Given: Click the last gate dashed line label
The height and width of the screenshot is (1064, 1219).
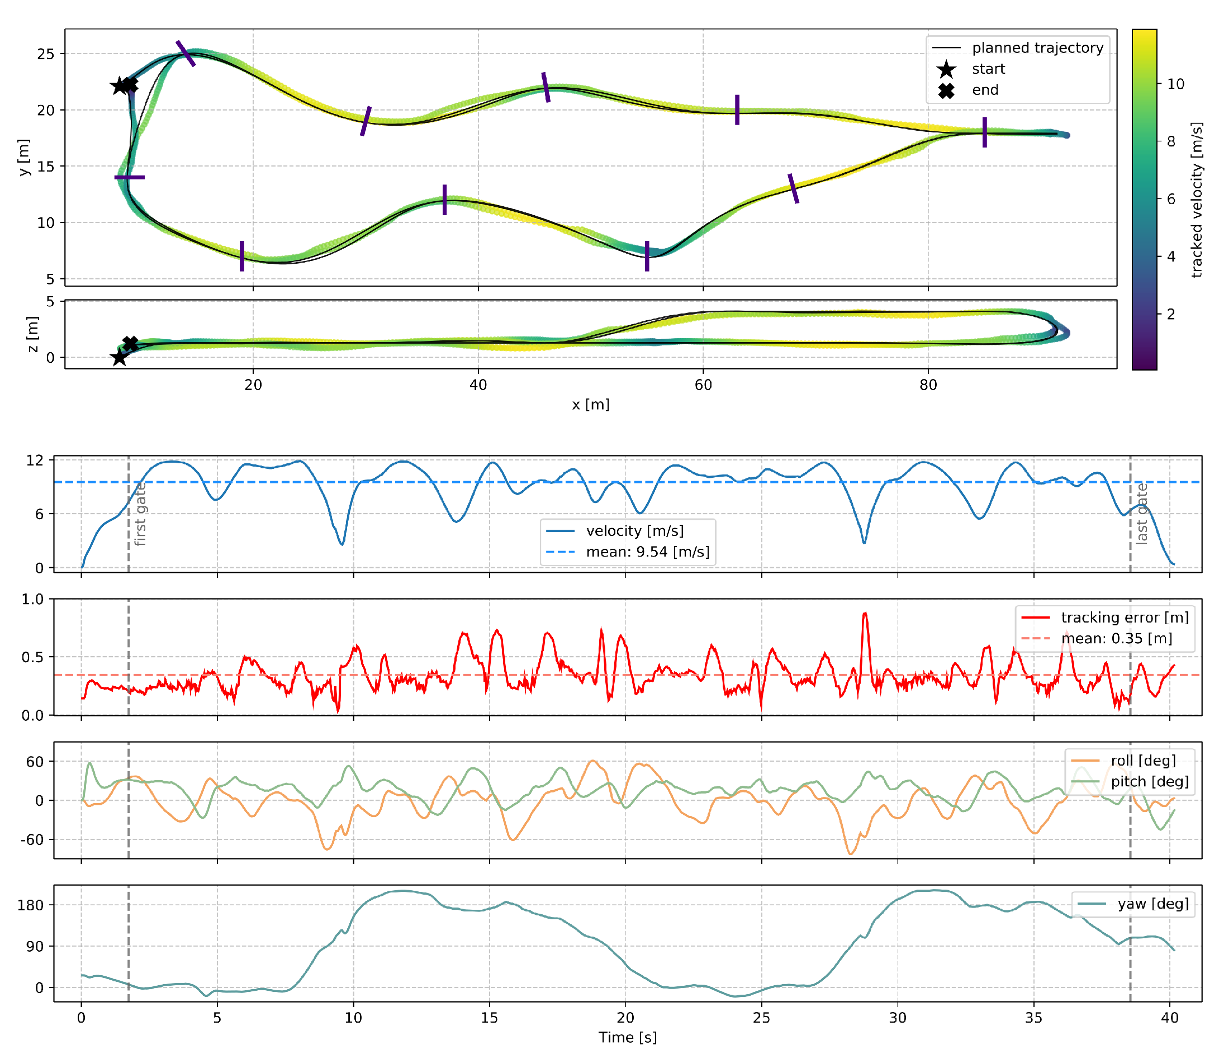Looking at the screenshot, I should pyautogui.click(x=1141, y=514).
